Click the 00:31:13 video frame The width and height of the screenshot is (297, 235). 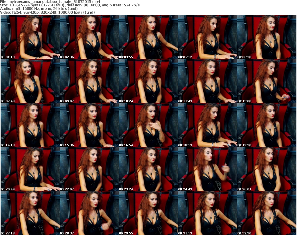coord(207,213)
